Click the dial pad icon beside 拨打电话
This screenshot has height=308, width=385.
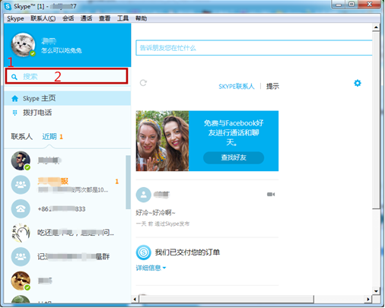(15, 113)
